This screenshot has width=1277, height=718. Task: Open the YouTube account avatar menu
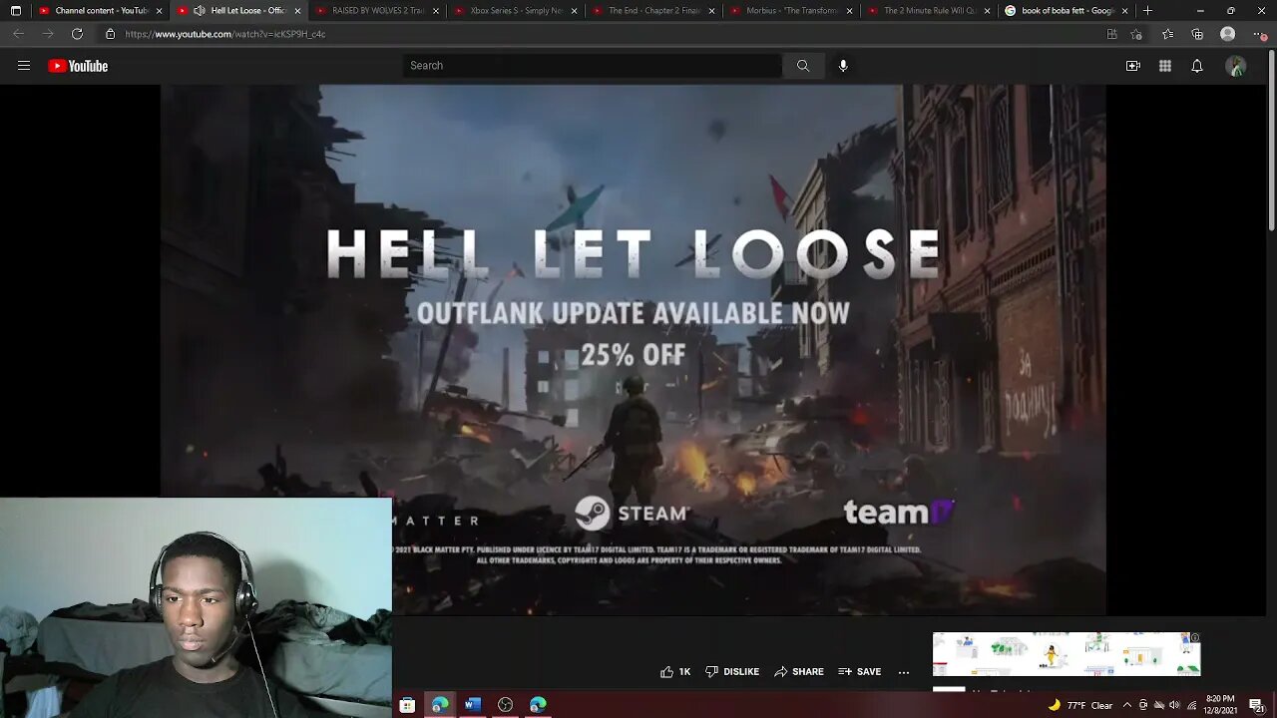(1236, 66)
